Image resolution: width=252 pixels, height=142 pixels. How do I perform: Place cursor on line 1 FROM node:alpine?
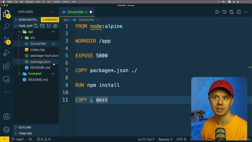(99, 26)
